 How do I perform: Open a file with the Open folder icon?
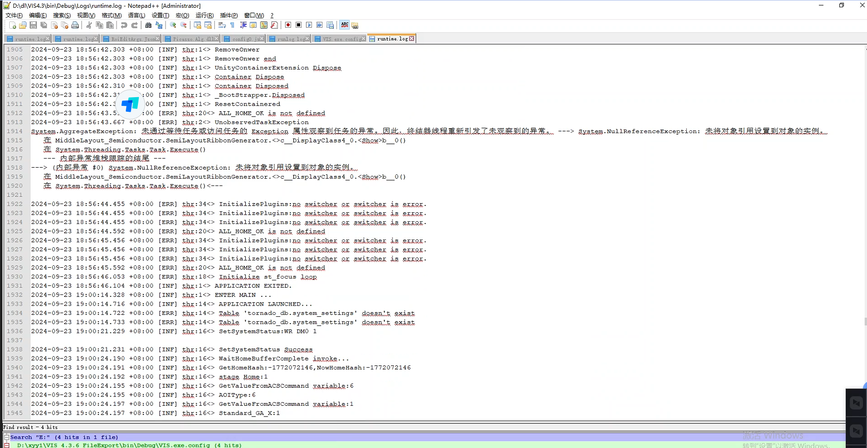click(23, 25)
